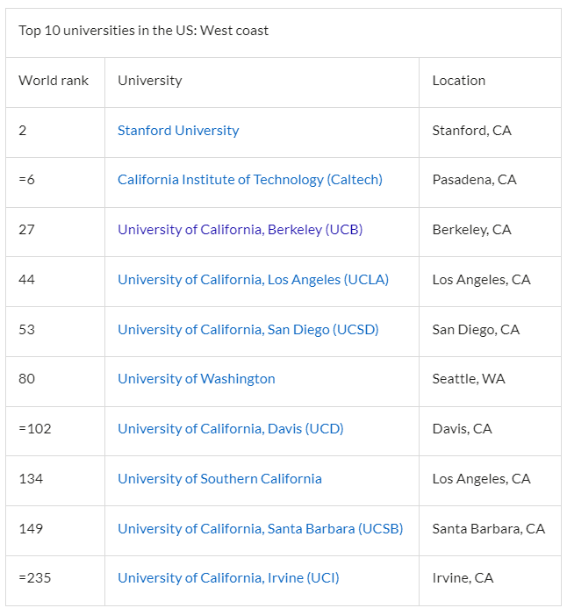Click University of Southern California link

219,479
